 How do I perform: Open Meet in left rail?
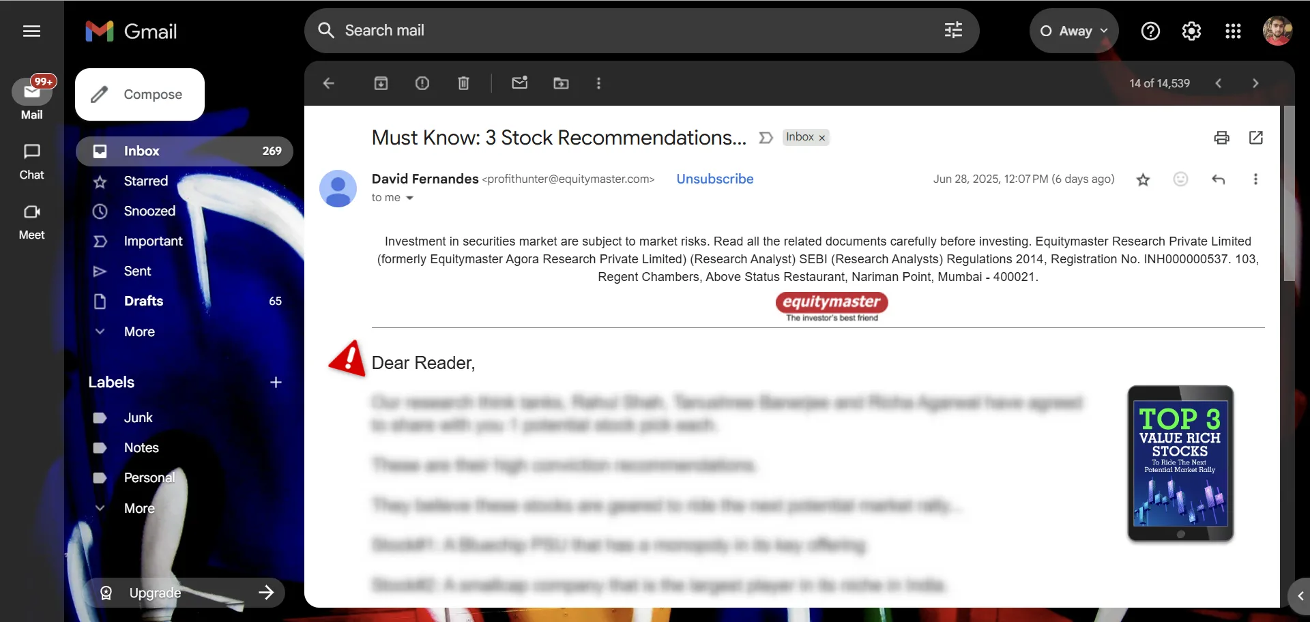coord(32,222)
